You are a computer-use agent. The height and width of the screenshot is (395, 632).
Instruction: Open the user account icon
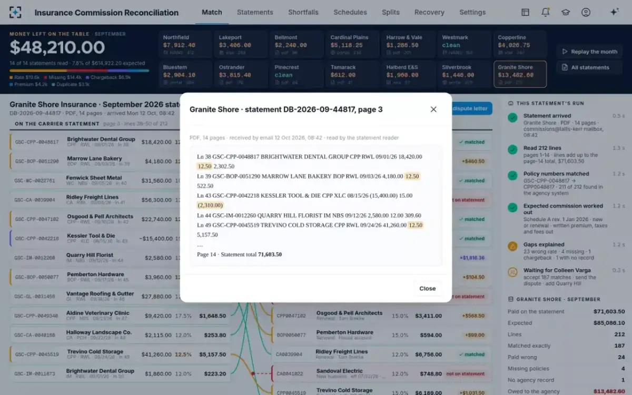click(586, 12)
